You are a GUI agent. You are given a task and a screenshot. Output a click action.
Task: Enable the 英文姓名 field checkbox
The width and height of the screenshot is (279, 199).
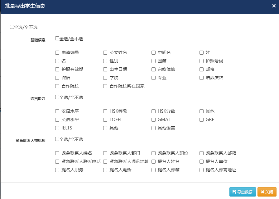pyautogui.click(x=105, y=53)
